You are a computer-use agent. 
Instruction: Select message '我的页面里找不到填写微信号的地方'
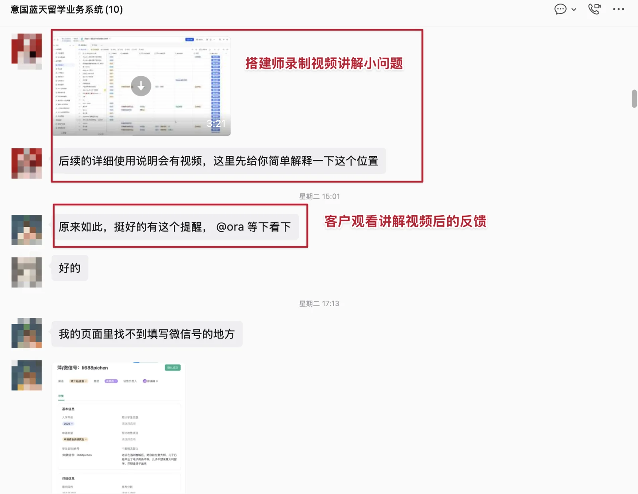[x=147, y=334]
